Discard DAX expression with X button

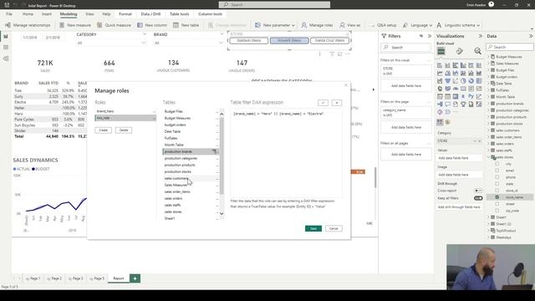[x=336, y=103]
